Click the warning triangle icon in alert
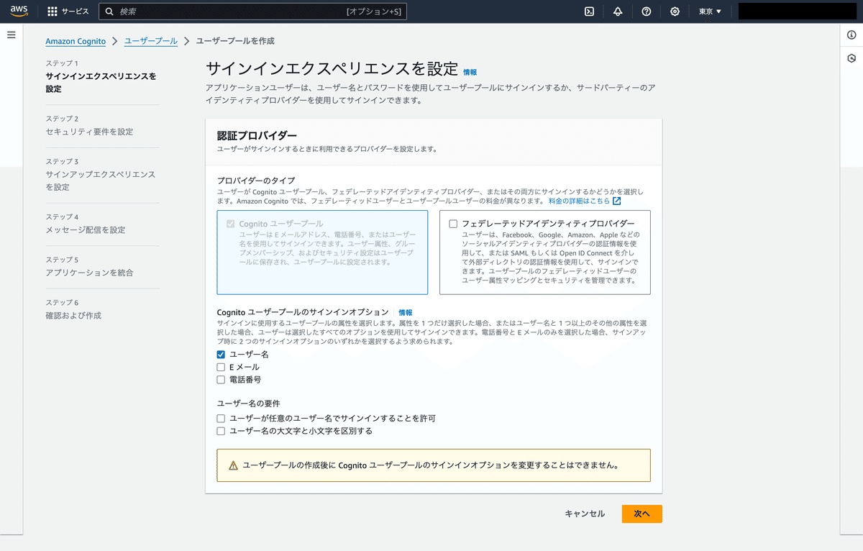This screenshot has width=863, height=551. tap(233, 465)
